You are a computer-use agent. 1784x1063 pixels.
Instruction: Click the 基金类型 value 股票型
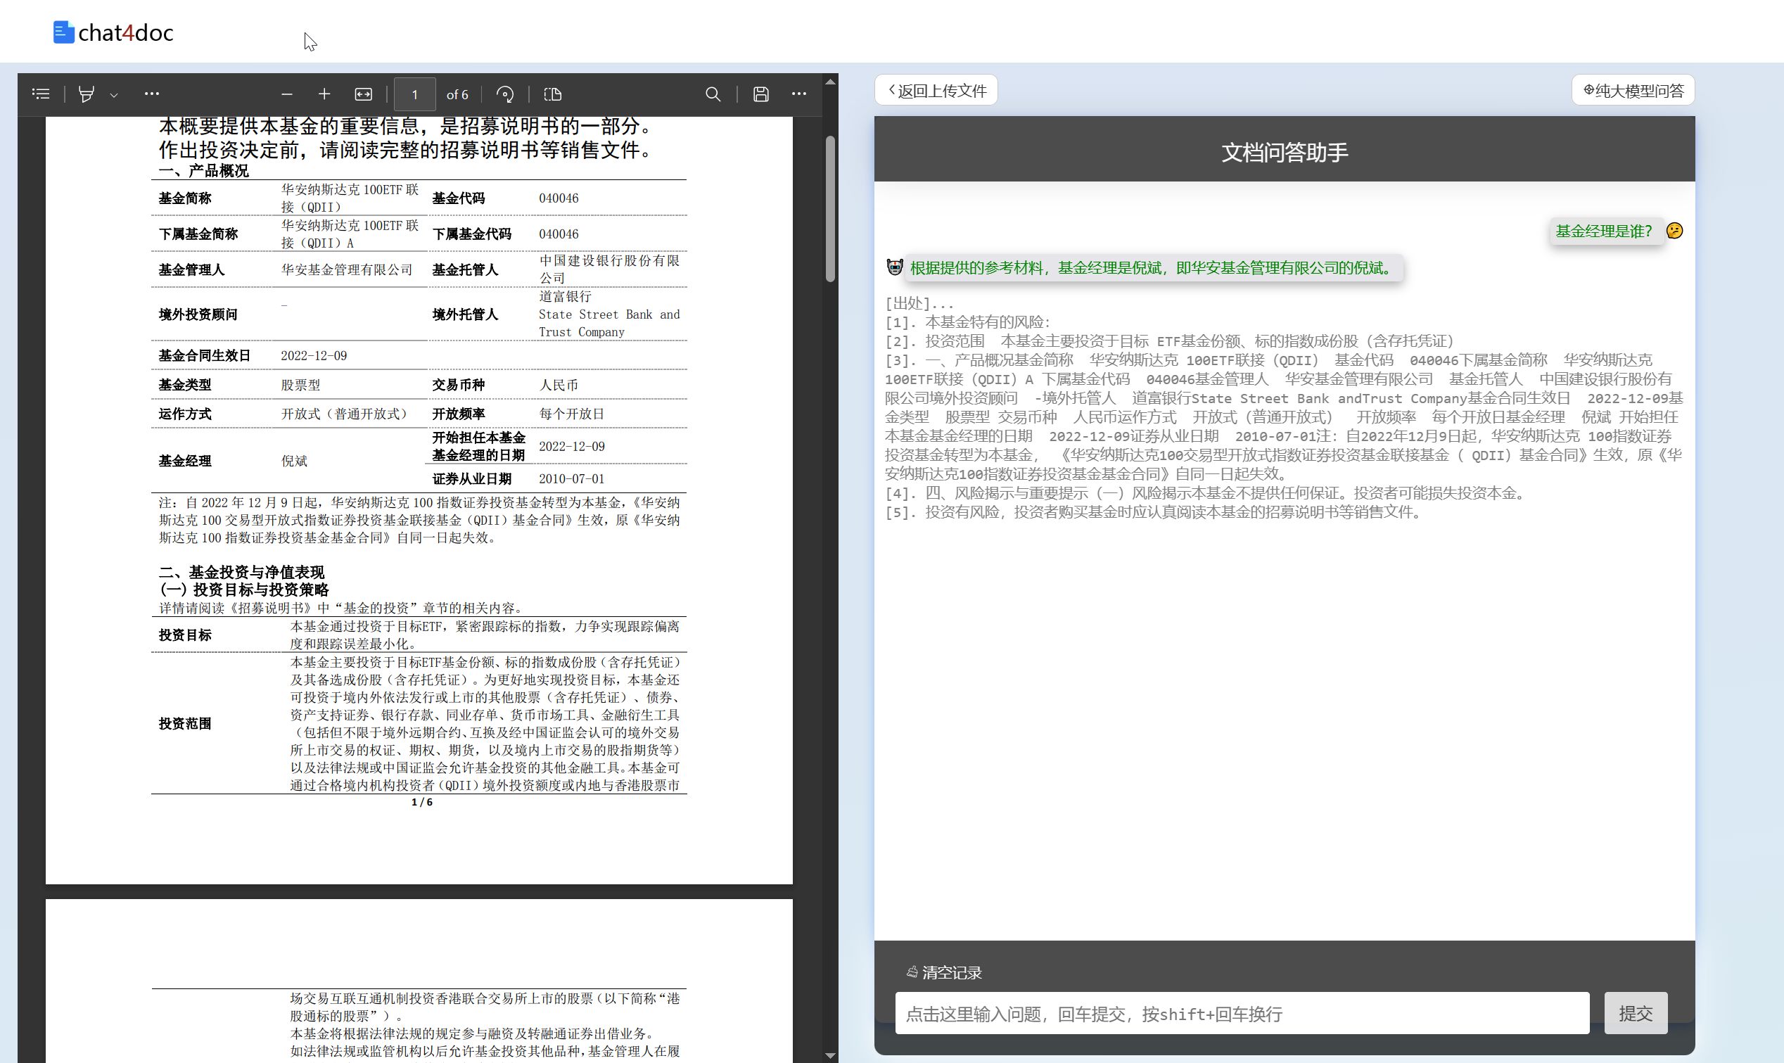(301, 386)
